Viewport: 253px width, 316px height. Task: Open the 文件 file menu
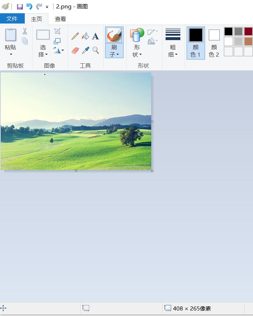coord(12,19)
